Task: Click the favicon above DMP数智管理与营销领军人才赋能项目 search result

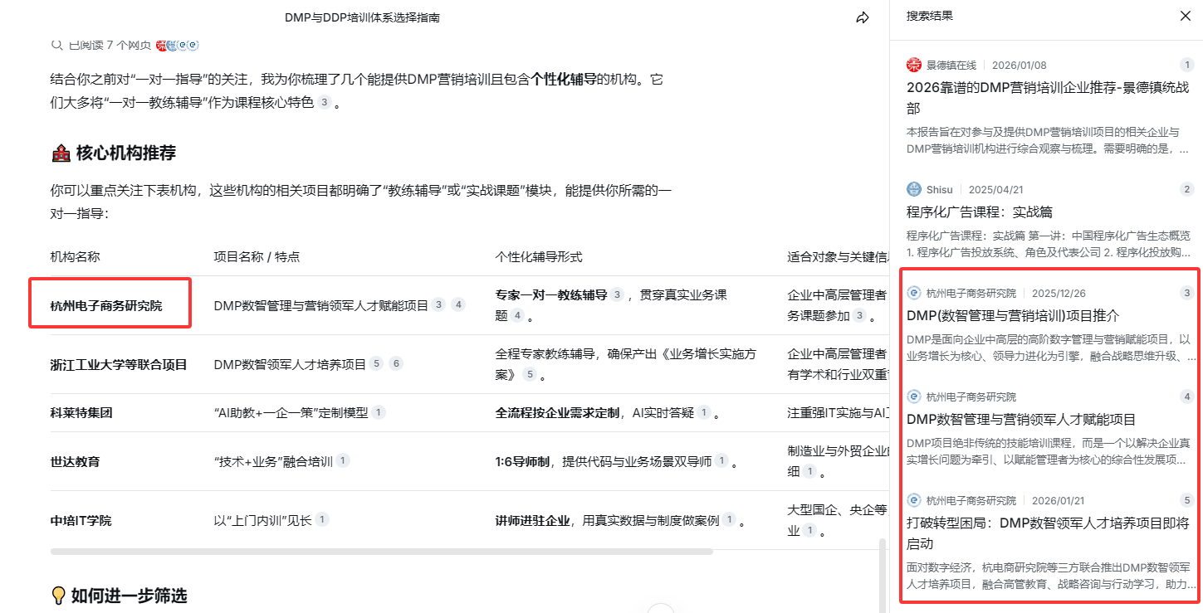Action: click(x=914, y=397)
